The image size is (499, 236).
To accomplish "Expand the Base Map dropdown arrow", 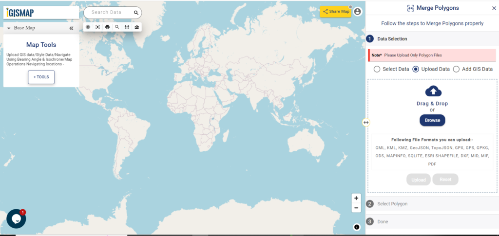I will coord(9,28).
